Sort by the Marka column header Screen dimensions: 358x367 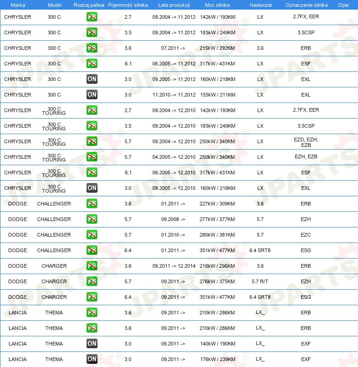tap(17, 5)
